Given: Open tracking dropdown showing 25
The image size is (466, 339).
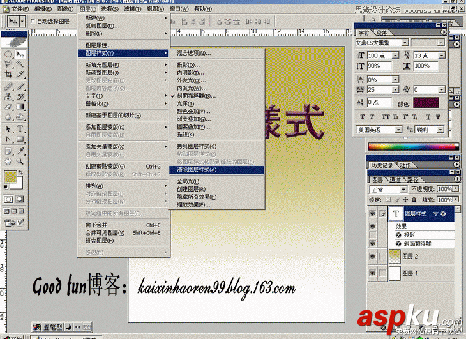Looking at the screenshot, I should pyautogui.click(x=395, y=89).
